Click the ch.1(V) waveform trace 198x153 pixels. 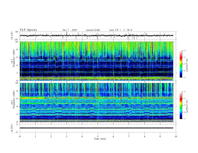[x=96, y=35]
